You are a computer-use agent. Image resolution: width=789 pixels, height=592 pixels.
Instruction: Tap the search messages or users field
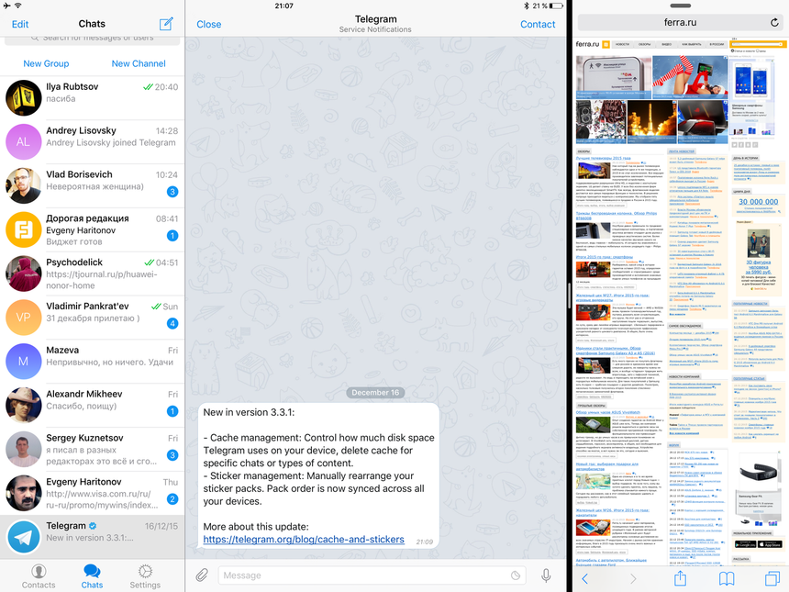(92, 39)
